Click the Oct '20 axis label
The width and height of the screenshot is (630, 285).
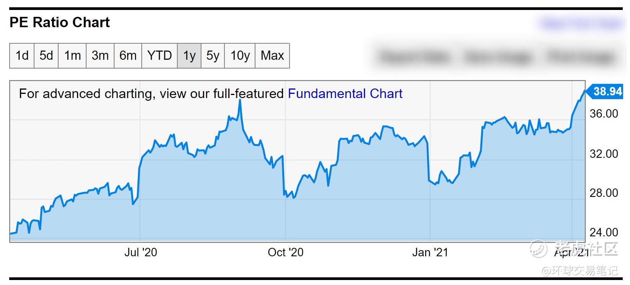[285, 252]
